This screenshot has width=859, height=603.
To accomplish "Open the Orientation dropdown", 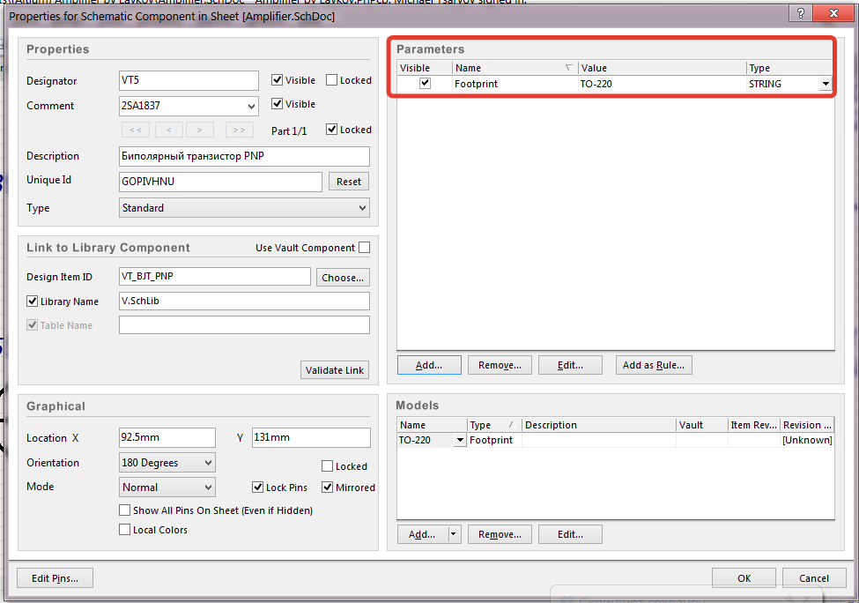I will (x=208, y=463).
